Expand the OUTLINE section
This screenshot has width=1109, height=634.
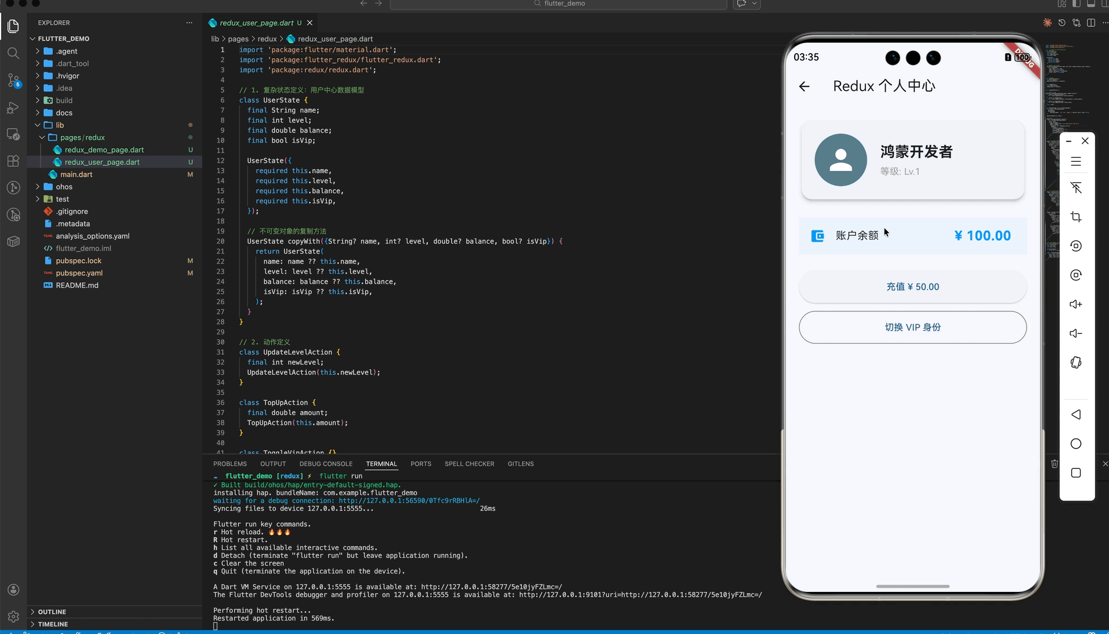[x=52, y=612]
